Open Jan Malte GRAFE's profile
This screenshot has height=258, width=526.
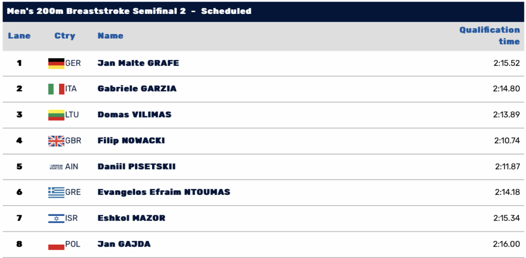click(x=138, y=63)
